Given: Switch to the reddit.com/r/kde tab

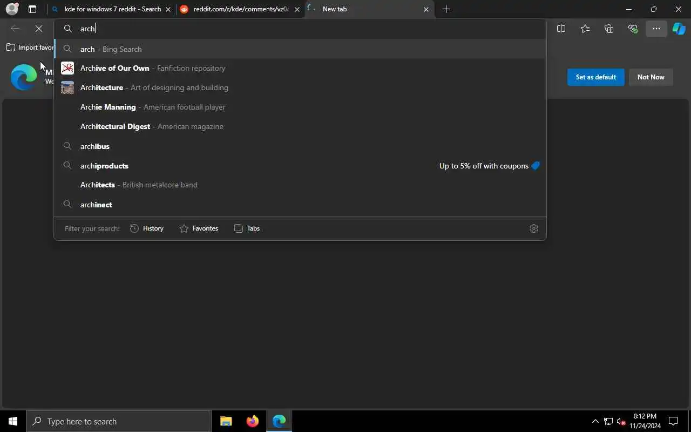Looking at the screenshot, I should 240,9.
